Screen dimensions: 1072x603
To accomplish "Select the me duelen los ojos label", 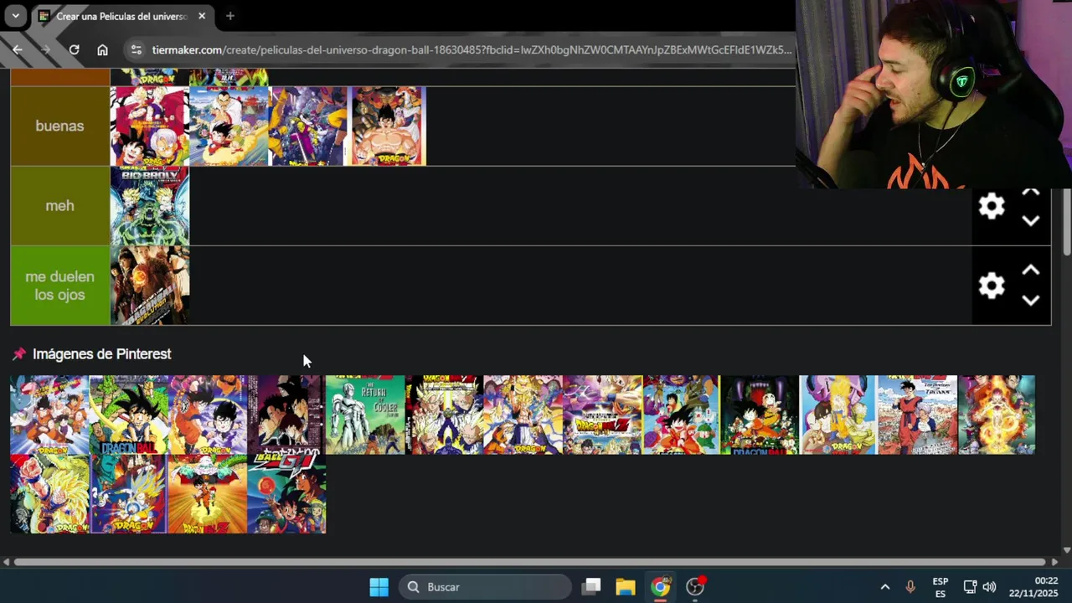I will click(x=59, y=286).
